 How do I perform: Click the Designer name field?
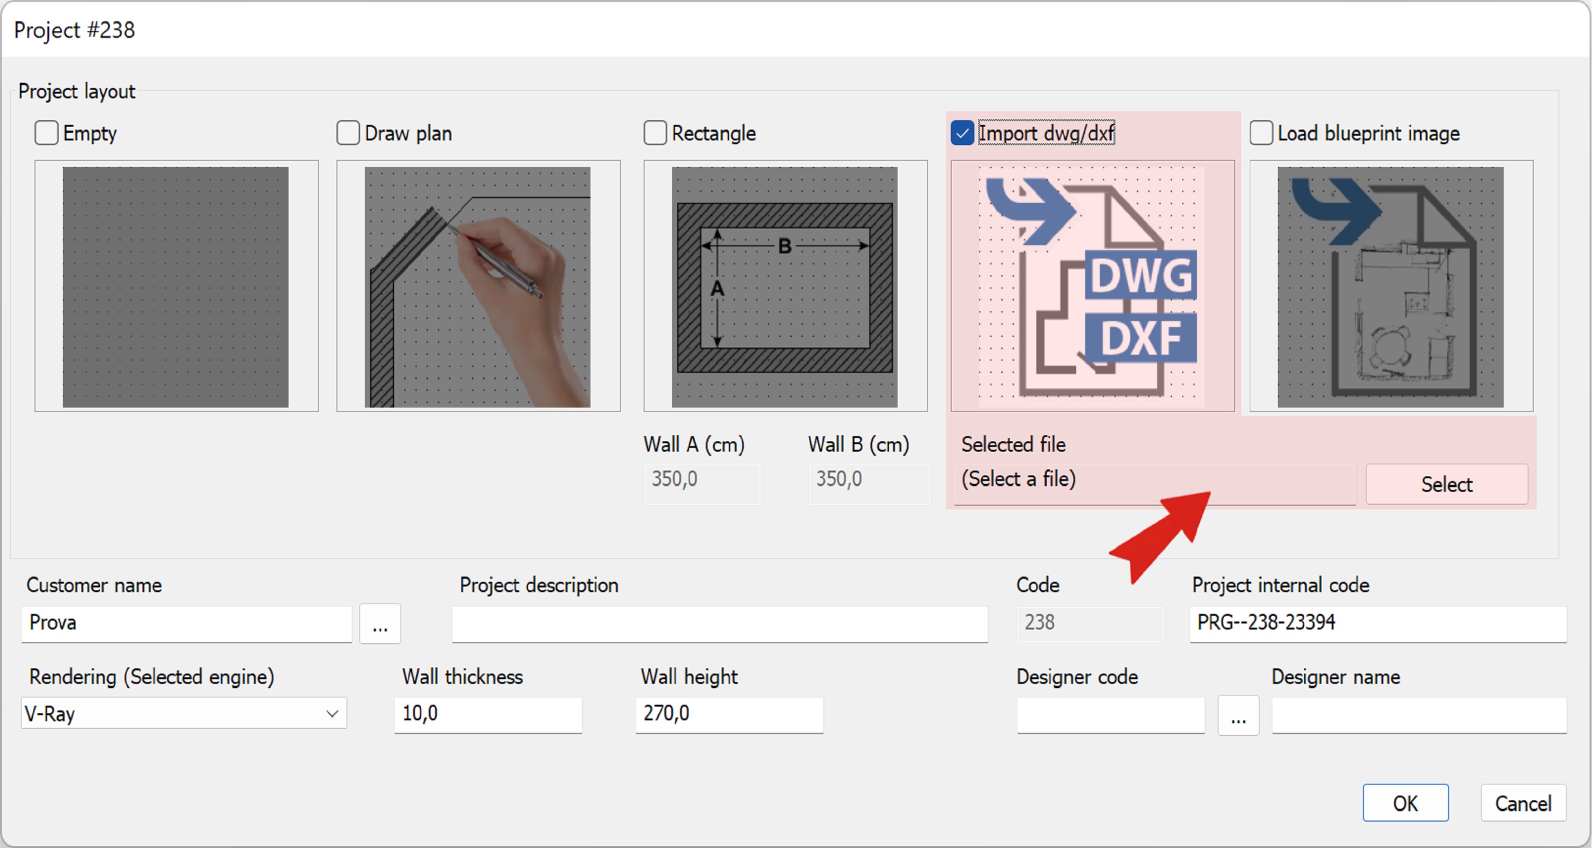1419,715
